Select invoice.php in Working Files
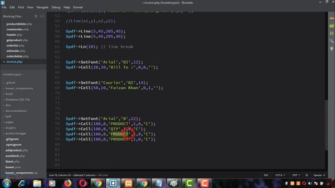This screenshot has height=188, width=335. click(x=14, y=62)
